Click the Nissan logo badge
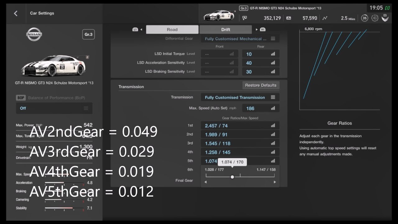Viewport: 398px width, 224px height. (34, 35)
